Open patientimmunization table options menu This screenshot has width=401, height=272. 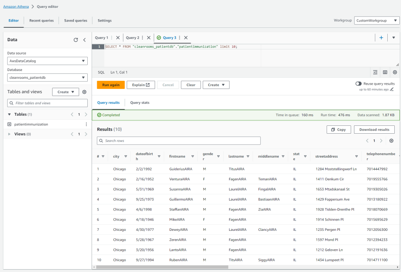86,124
